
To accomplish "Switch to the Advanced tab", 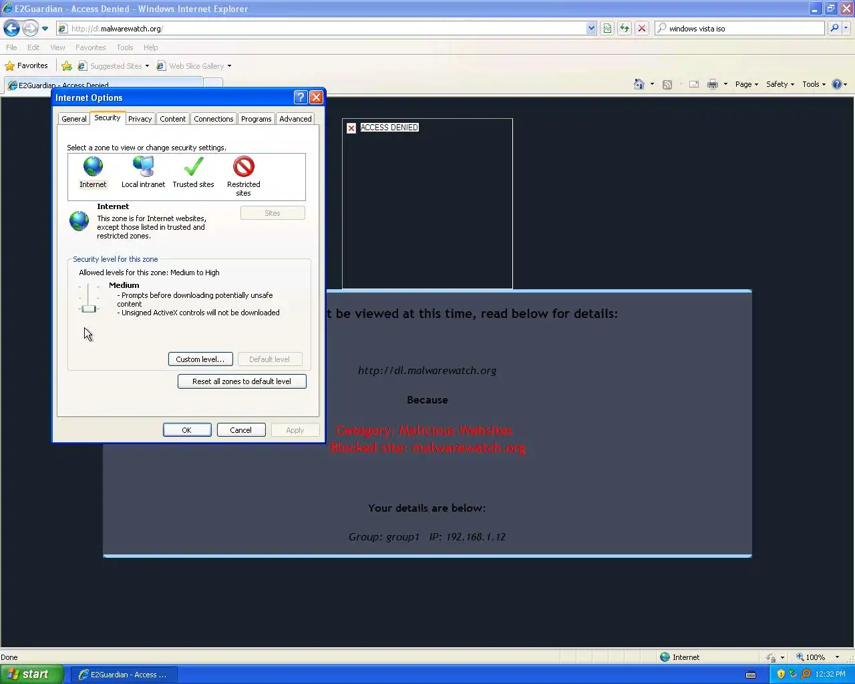I will pos(295,119).
